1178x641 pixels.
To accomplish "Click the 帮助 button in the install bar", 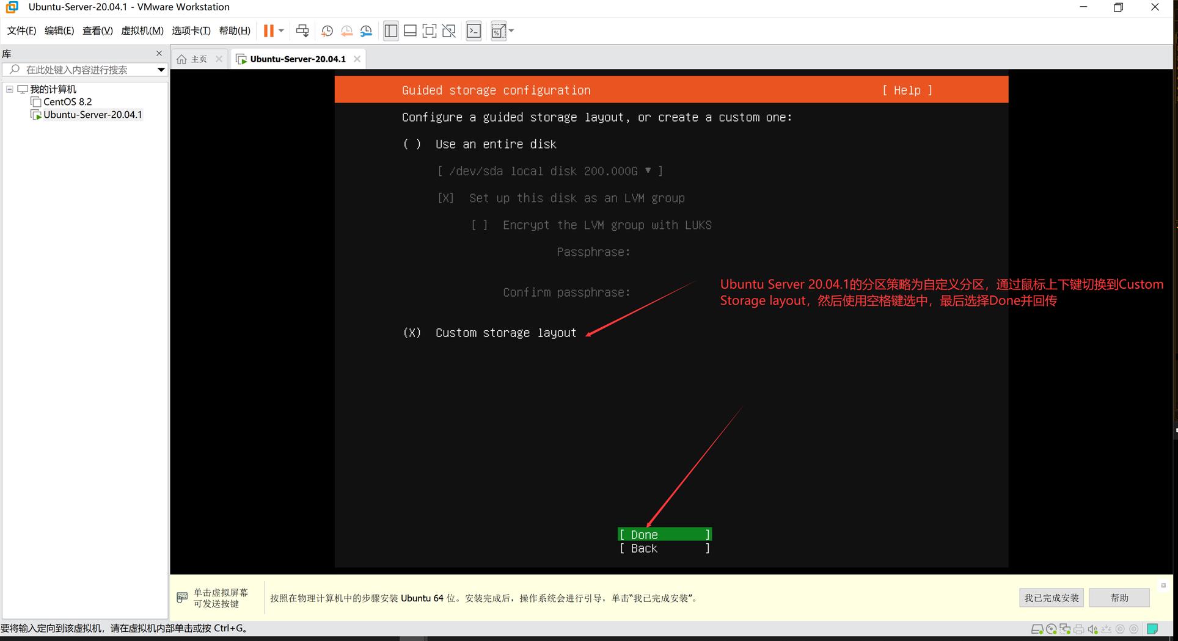I will [1119, 598].
